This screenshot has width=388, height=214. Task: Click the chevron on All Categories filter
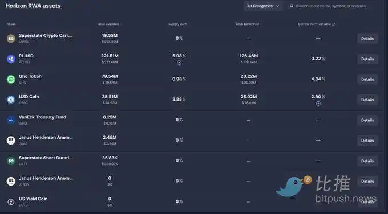[278, 6]
